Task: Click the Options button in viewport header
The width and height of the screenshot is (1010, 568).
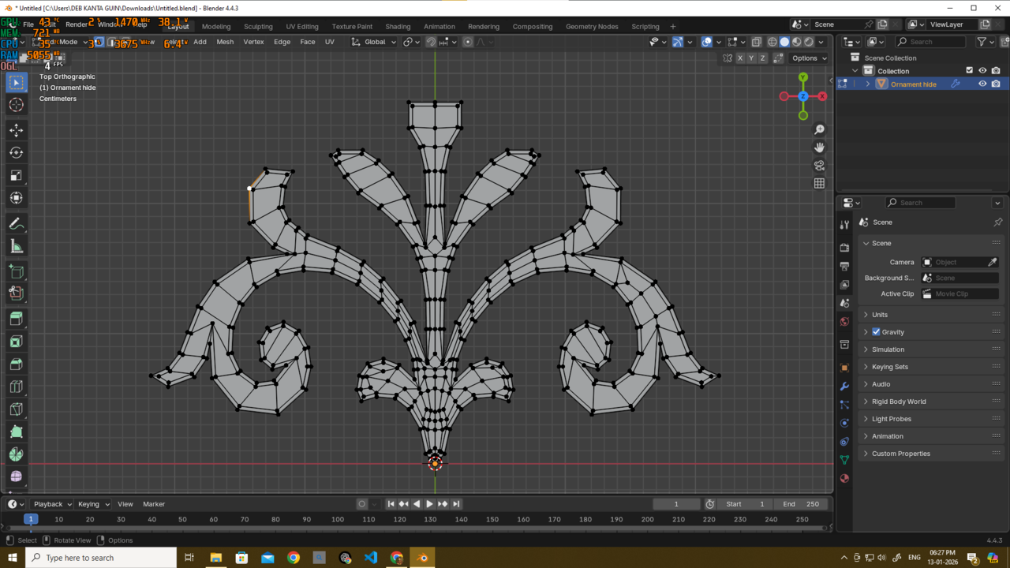Action: coord(809,58)
